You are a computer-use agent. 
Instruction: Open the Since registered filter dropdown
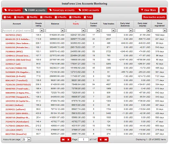(x=165, y=30)
